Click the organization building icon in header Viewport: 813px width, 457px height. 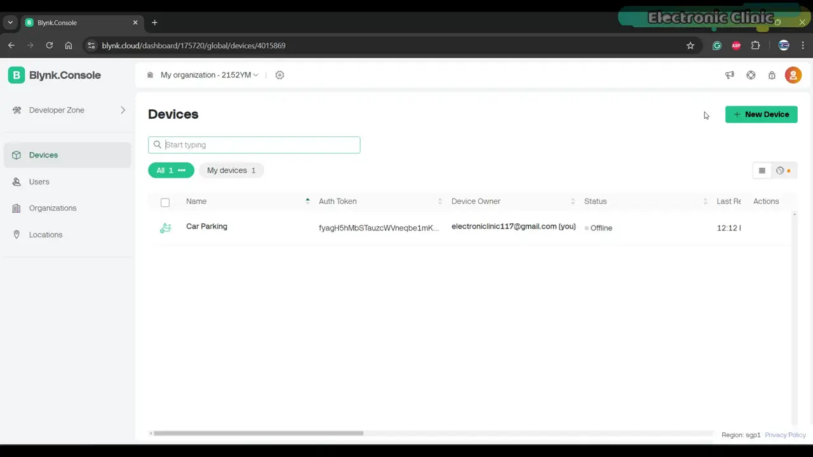(151, 75)
